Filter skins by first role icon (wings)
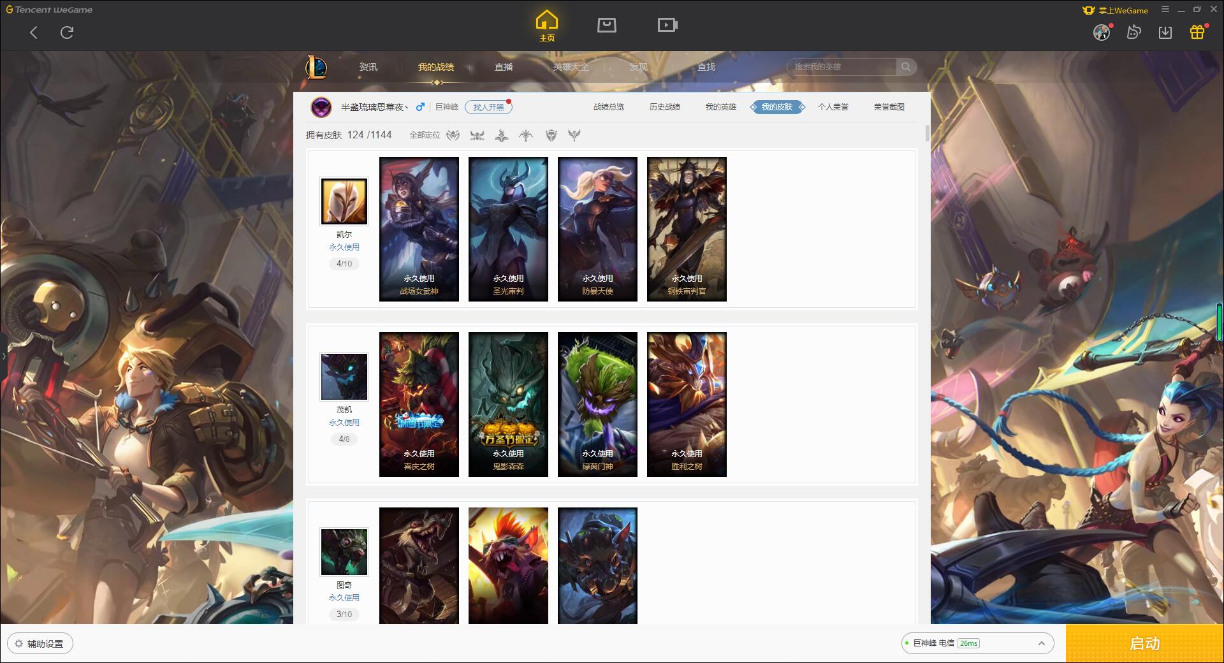Image resolution: width=1224 pixels, height=663 pixels. 453,135
